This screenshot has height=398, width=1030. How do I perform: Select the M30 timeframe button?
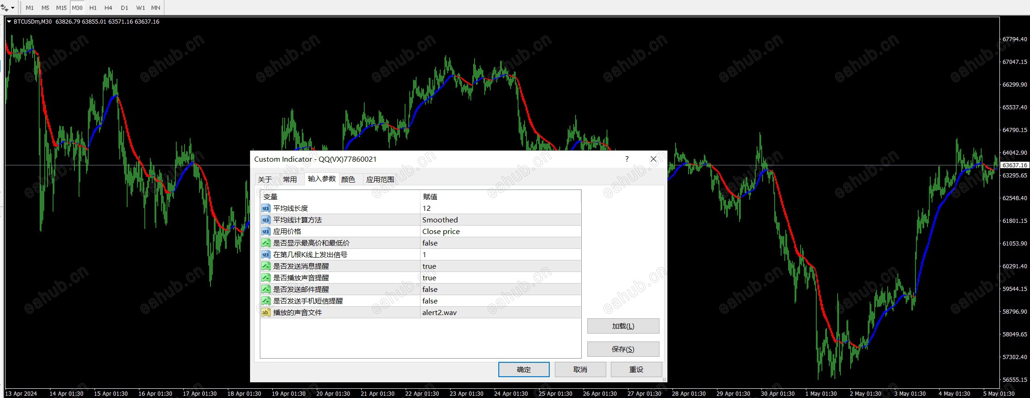click(x=77, y=8)
